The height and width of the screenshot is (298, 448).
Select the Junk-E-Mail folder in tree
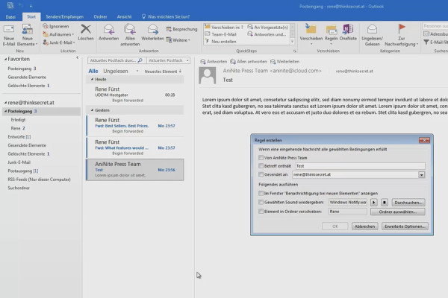click(19, 162)
